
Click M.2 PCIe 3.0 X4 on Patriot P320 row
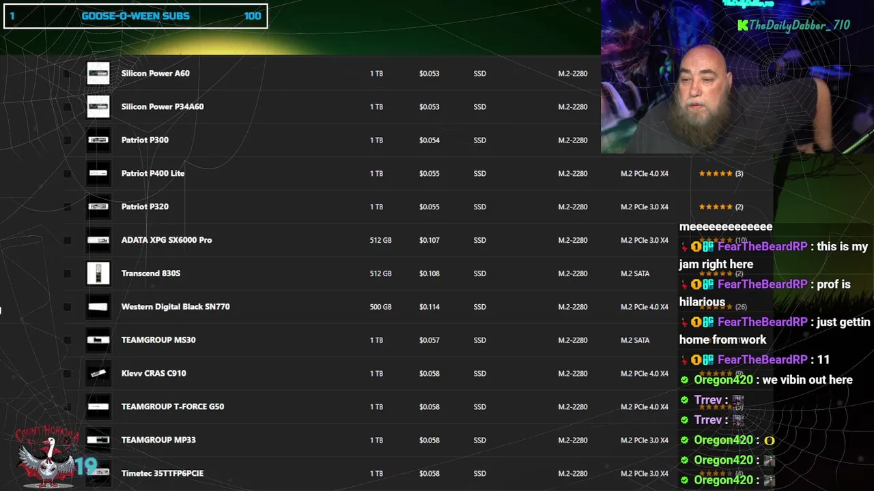(645, 207)
